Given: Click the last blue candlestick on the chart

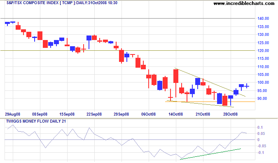Looking at the screenshot, I should (247, 86).
